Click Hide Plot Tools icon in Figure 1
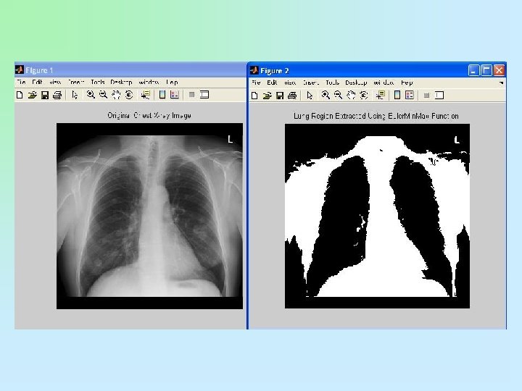This screenshot has height=391, width=522. [191, 95]
